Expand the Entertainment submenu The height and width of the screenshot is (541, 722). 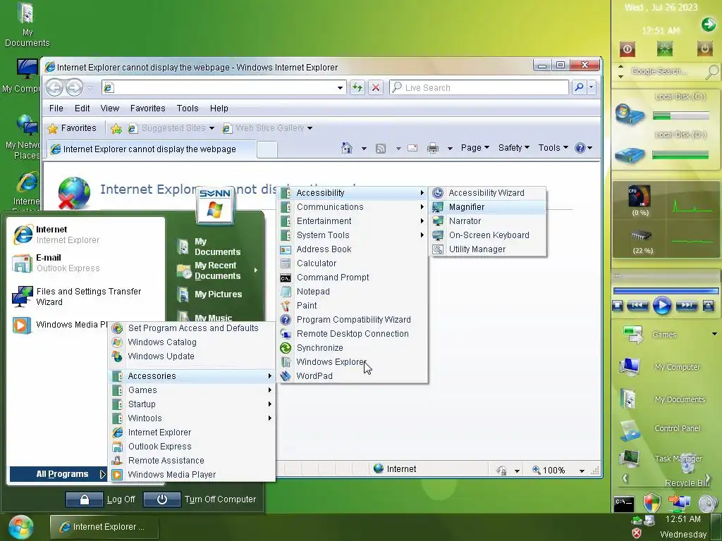(x=353, y=221)
